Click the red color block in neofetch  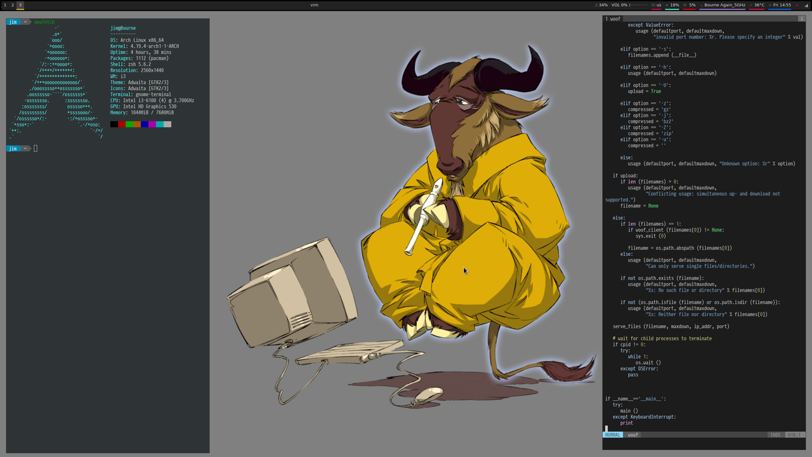(x=122, y=124)
